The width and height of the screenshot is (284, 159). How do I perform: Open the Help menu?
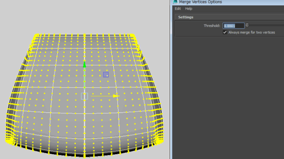tap(189, 9)
